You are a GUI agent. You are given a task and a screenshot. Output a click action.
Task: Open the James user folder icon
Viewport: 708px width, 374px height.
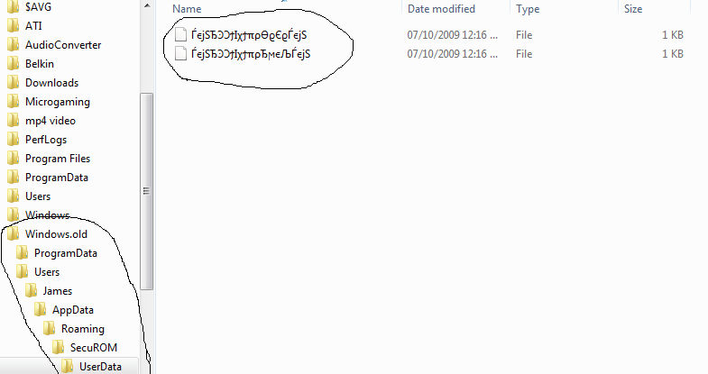click(31, 290)
